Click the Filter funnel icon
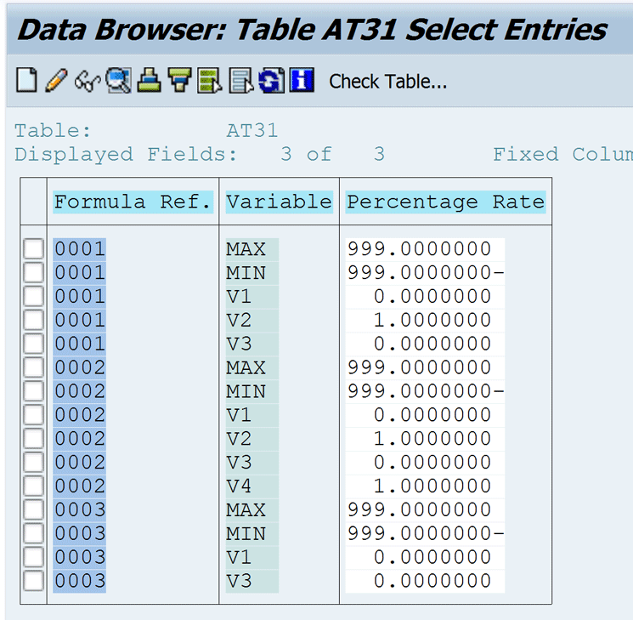The height and width of the screenshot is (620, 633). [x=179, y=80]
